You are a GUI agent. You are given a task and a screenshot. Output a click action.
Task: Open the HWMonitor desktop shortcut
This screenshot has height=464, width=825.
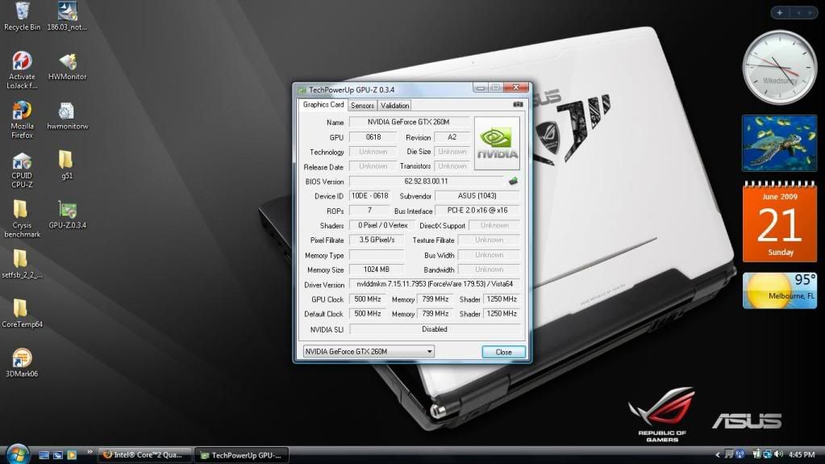(68, 63)
